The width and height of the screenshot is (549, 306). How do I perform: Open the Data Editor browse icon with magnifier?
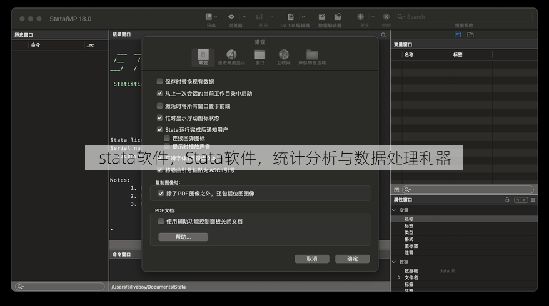coord(338,17)
